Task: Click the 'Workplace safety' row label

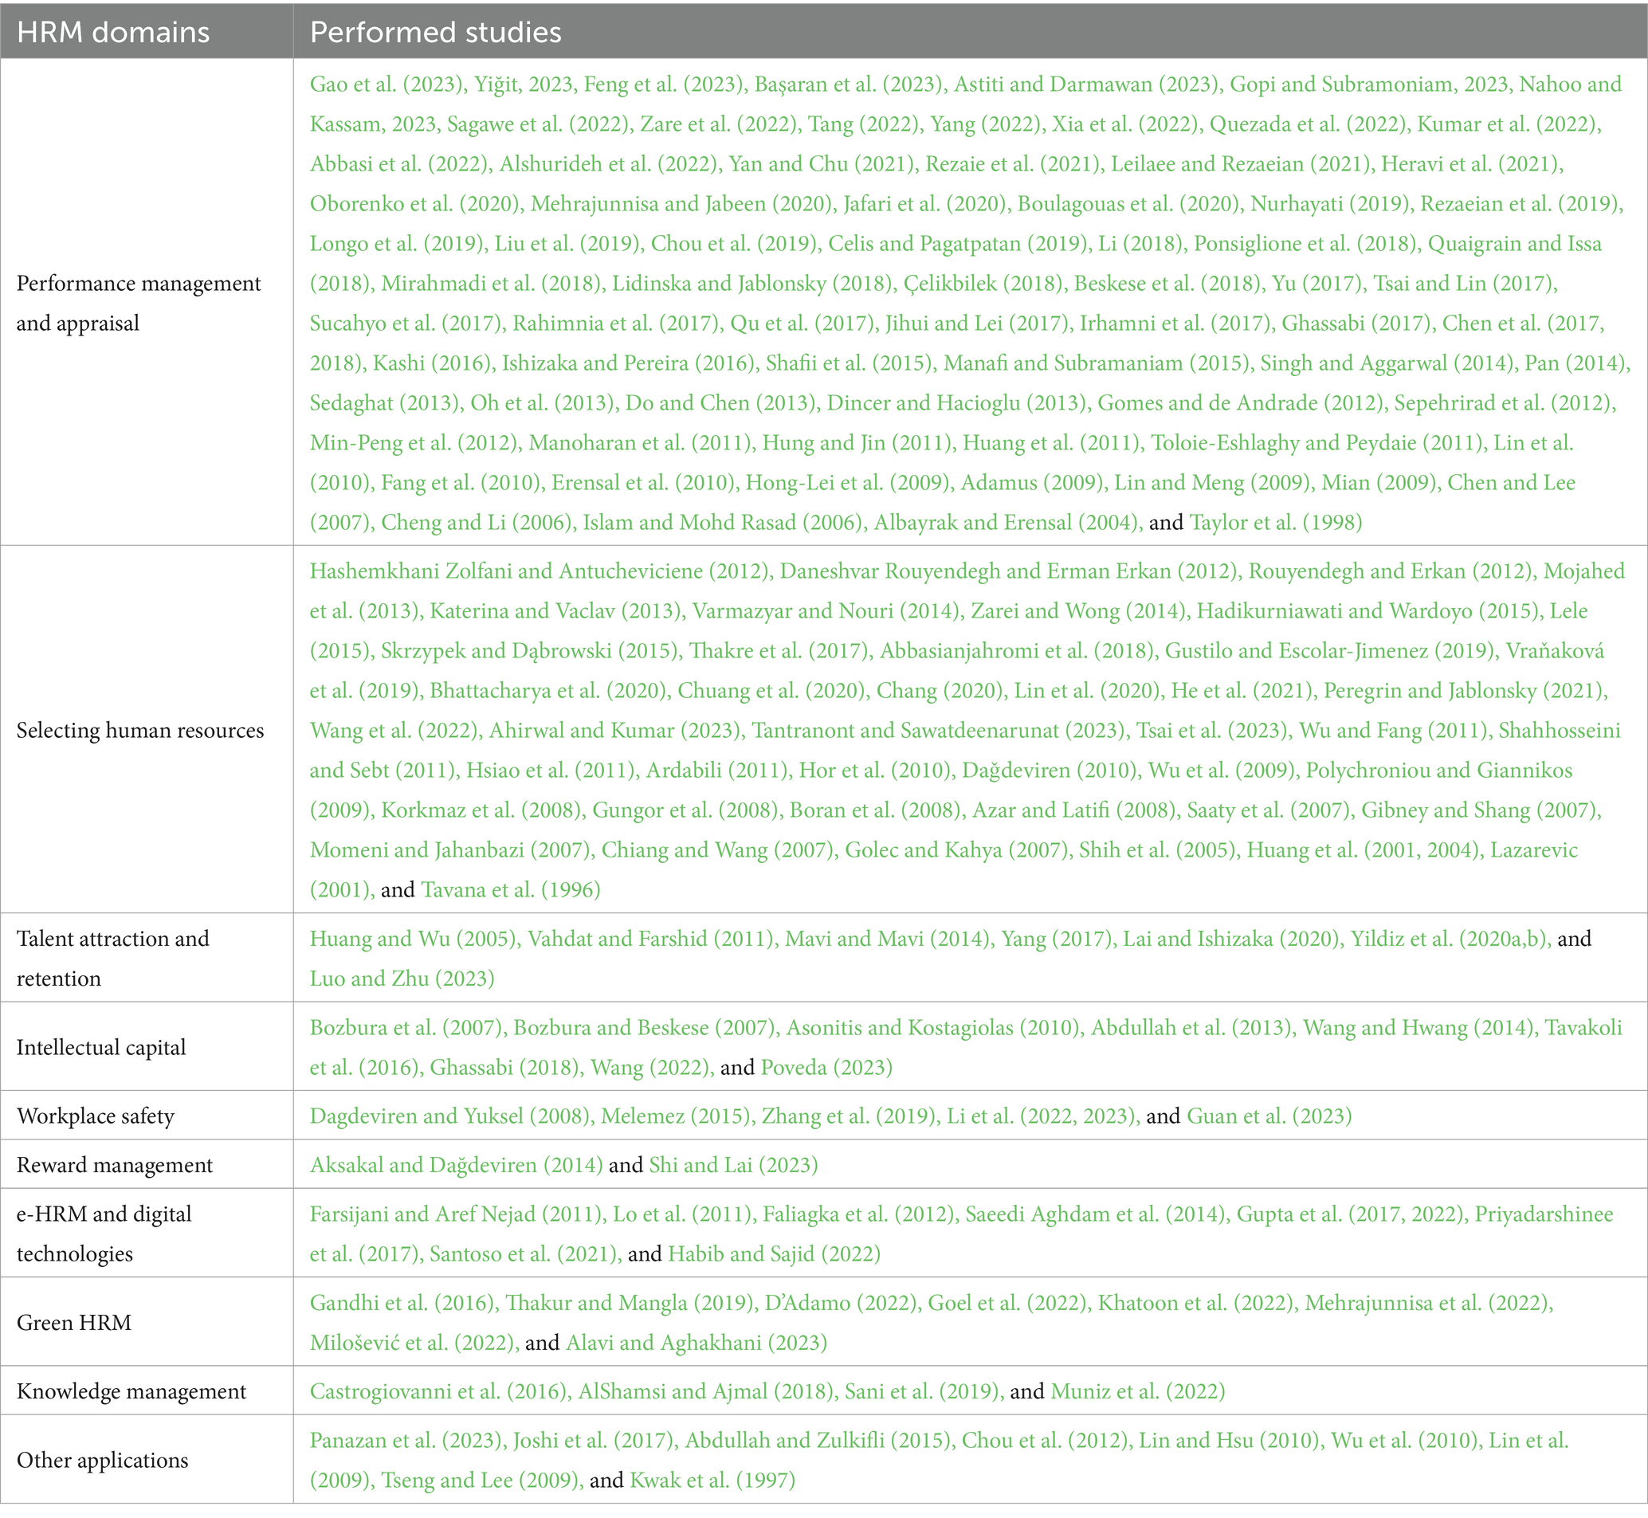Action: [x=96, y=1116]
